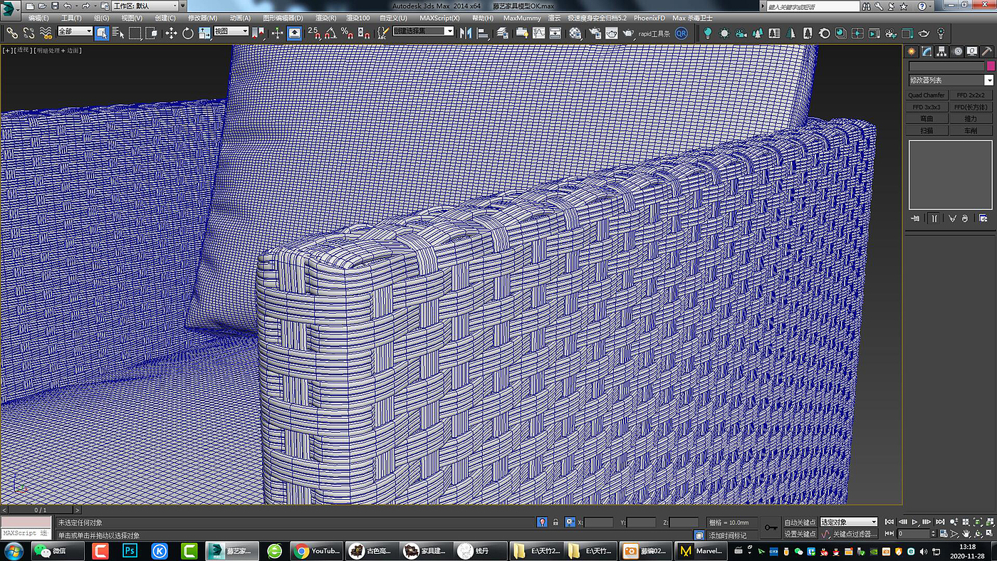Switch to the Hierarchy panel tab
This screenshot has width=997, height=561.
[941, 51]
